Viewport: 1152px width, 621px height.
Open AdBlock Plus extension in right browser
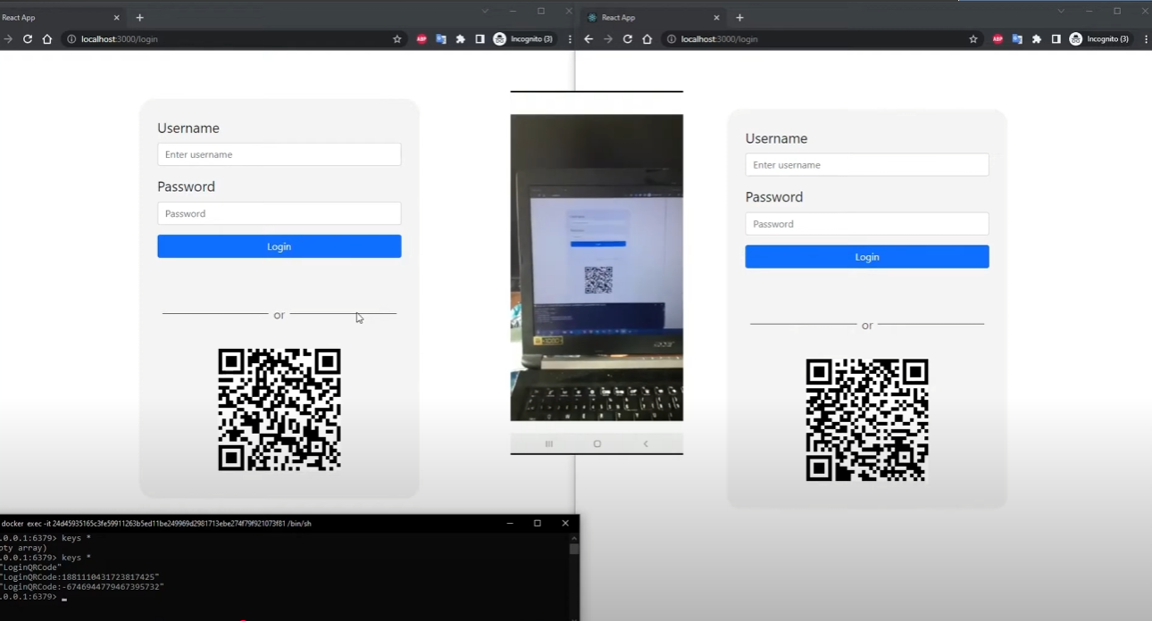tap(998, 39)
